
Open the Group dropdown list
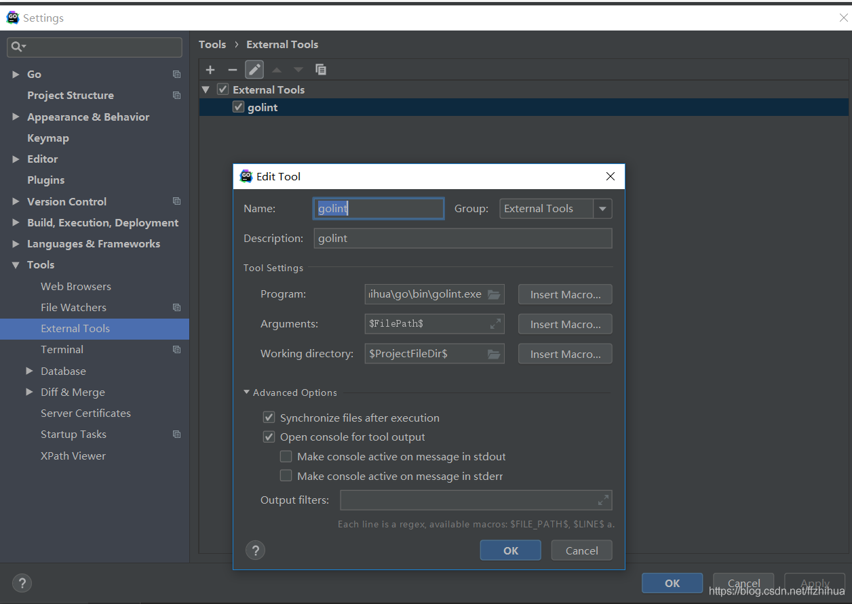pos(602,209)
